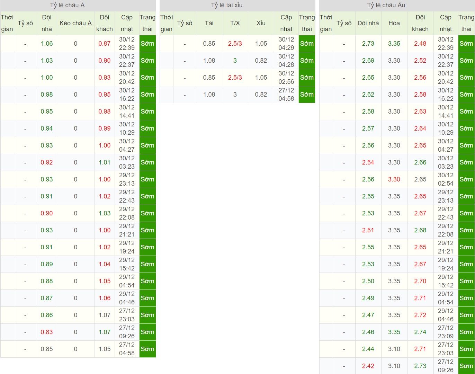Click European home odds 2.42 in red
The width and height of the screenshot is (475, 374).
[x=368, y=366]
